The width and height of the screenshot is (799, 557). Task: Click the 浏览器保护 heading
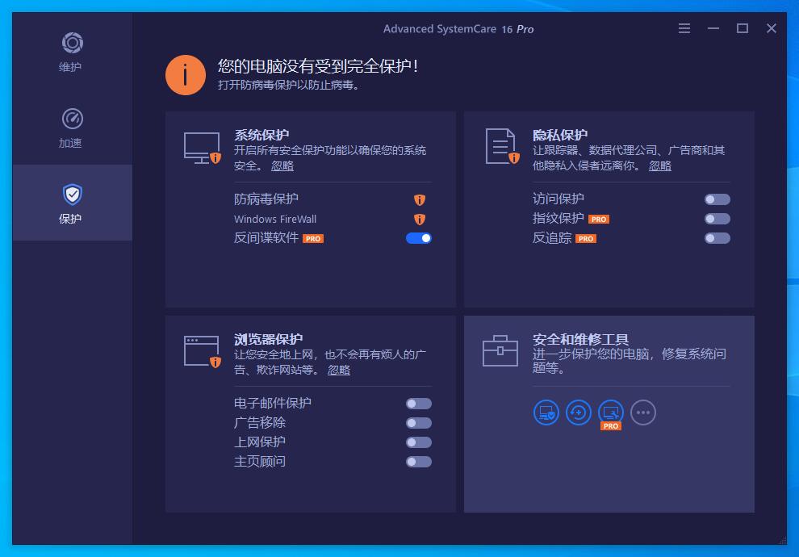pyautogui.click(x=269, y=339)
